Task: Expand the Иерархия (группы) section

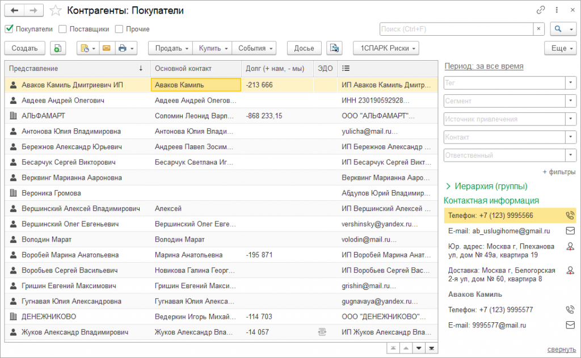Action: point(486,186)
